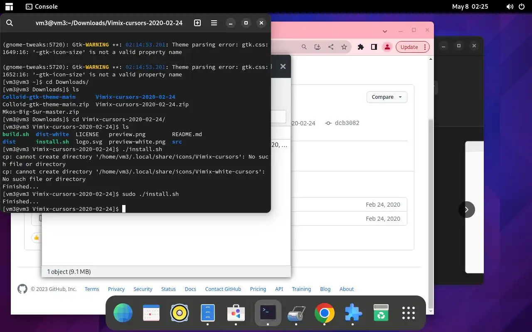Click 'README.md' in terminal listing
The height and width of the screenshot is (332, 532).
pyautogui.click(x=187, y=134)
